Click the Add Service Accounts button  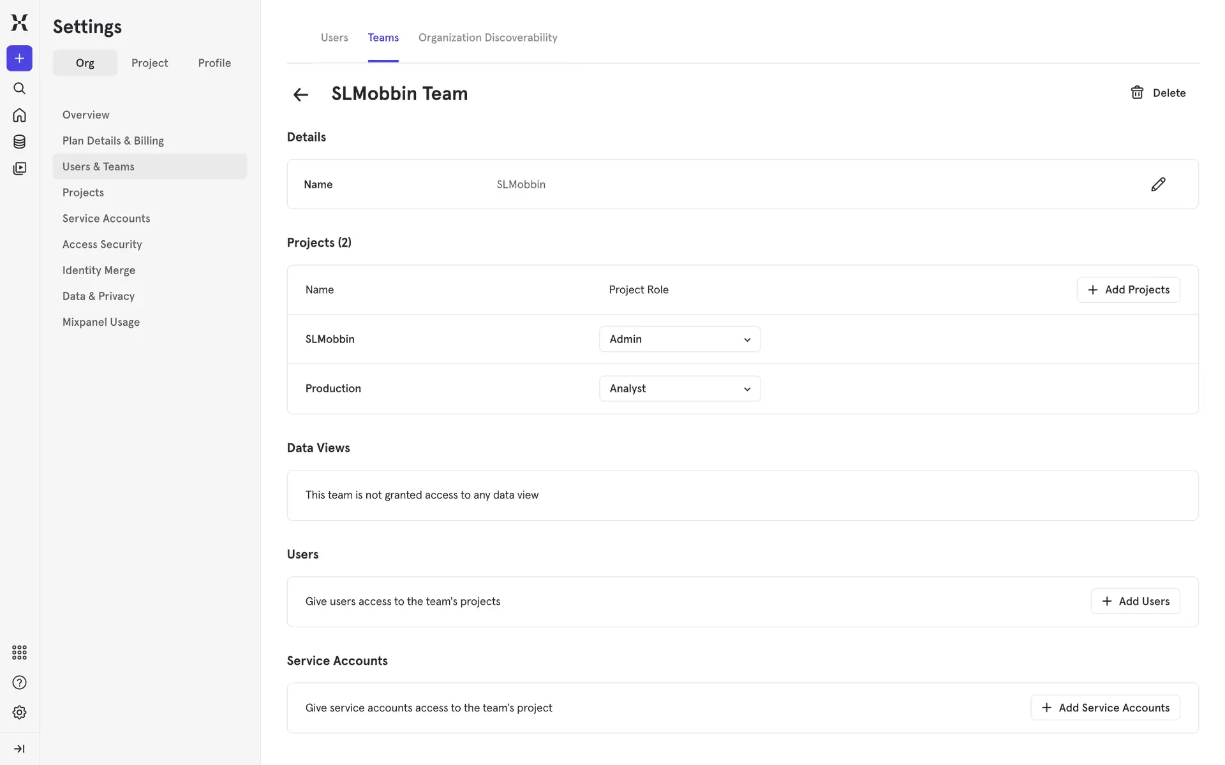point(1105,708)
